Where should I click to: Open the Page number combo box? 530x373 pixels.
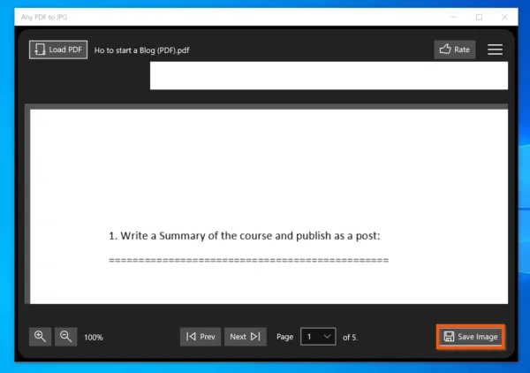pos(318,337)
